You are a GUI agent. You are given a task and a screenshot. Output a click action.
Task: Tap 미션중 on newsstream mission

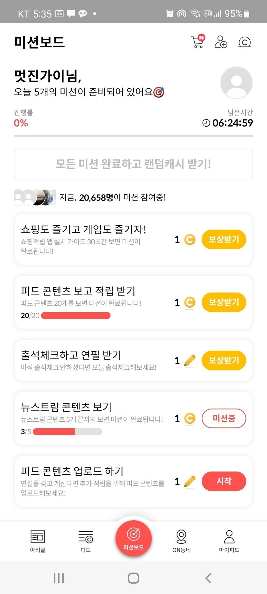(x=224, y=418)
